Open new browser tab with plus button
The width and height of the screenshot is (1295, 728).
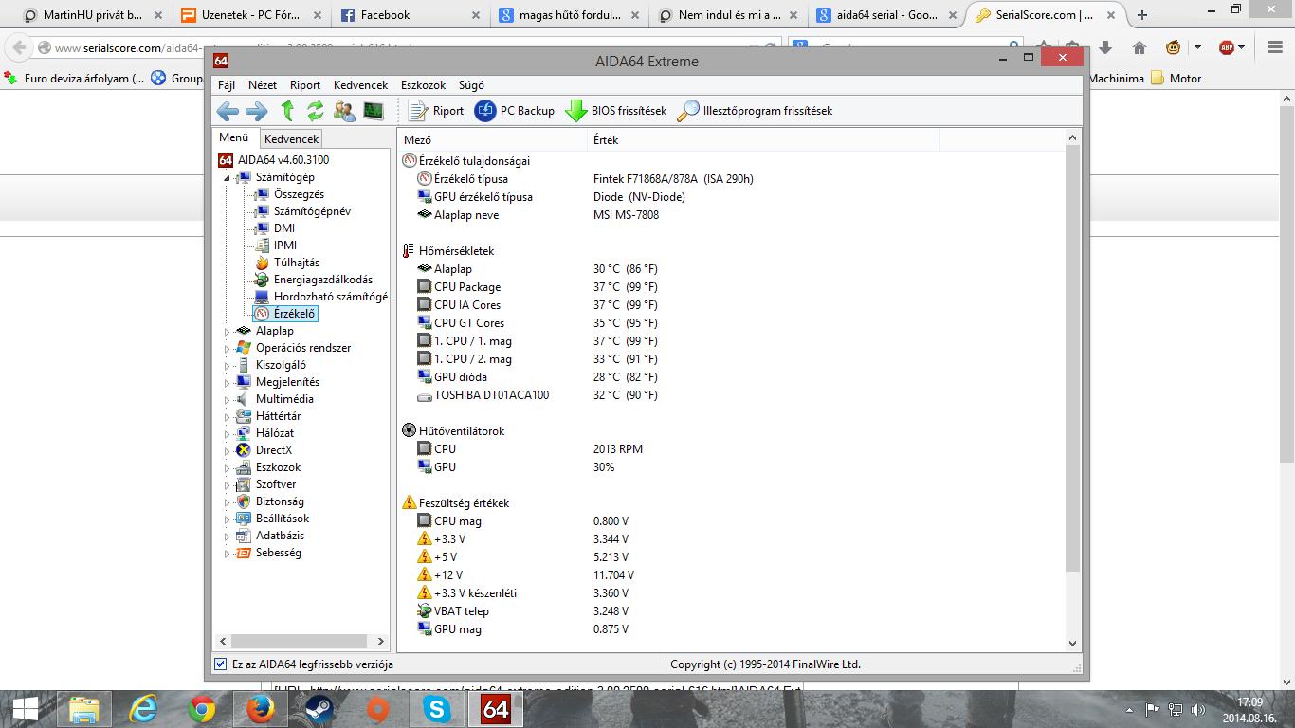click(1142, 14)
